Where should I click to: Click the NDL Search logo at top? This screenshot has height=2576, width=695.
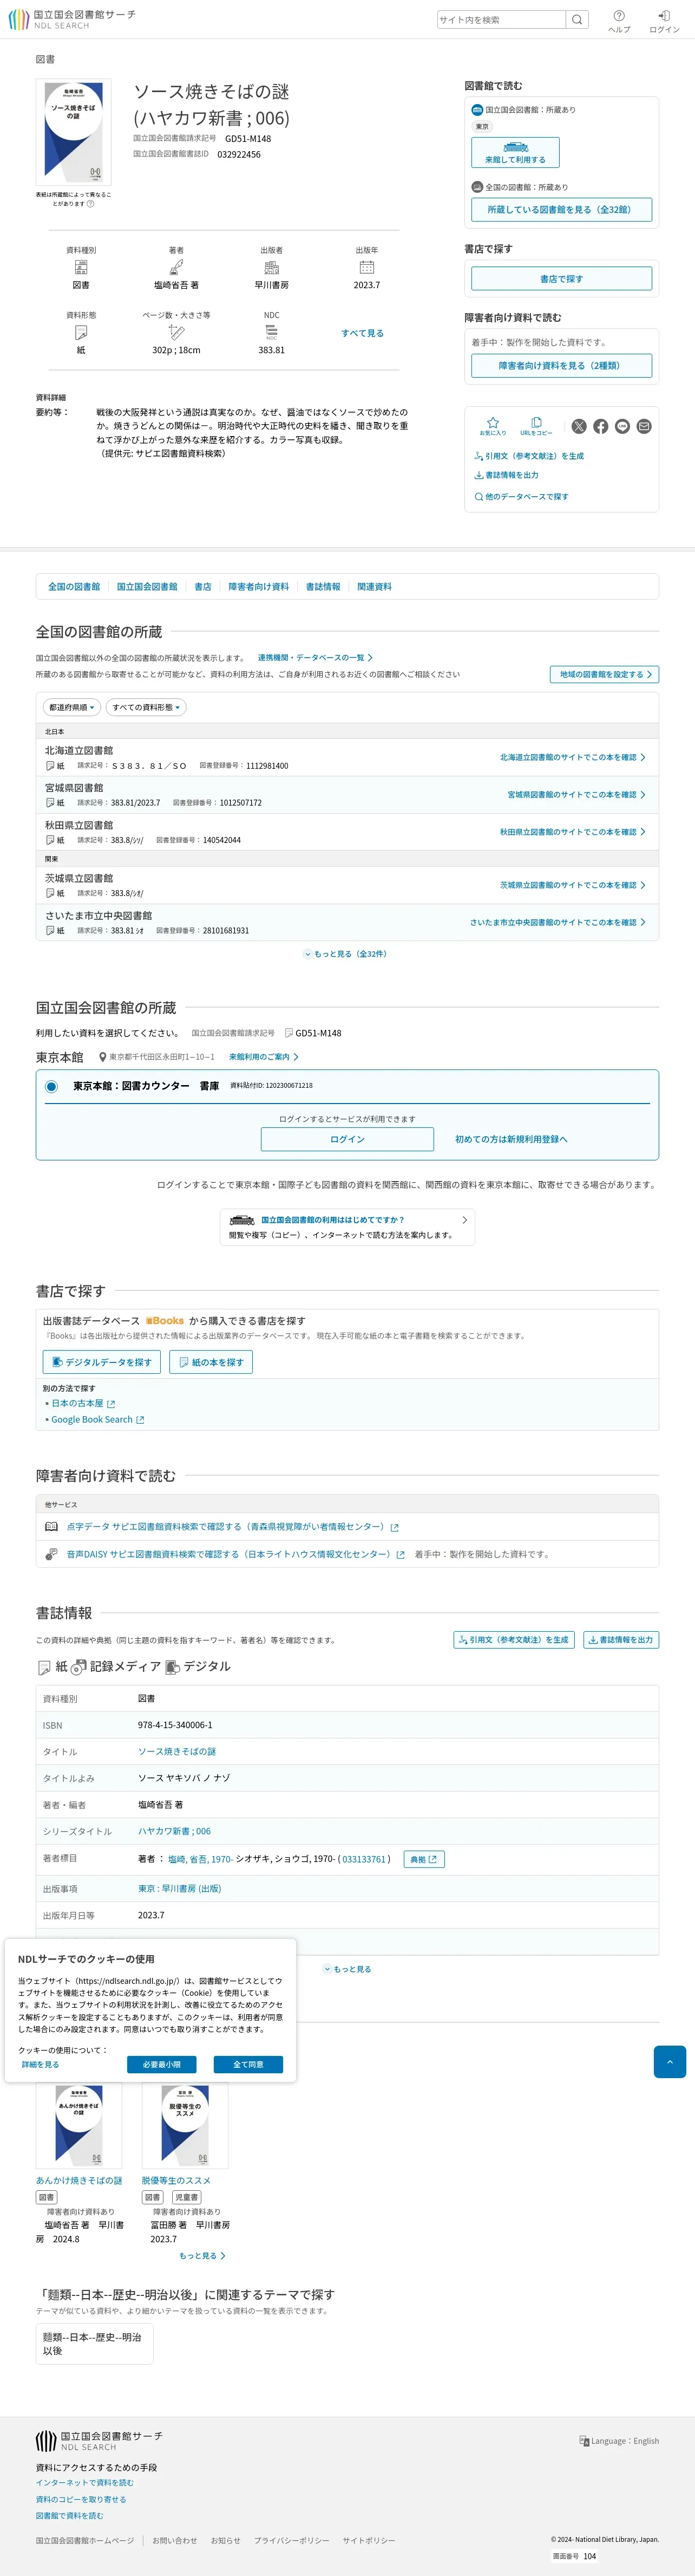pyautogui.click(x=71, y=19)
